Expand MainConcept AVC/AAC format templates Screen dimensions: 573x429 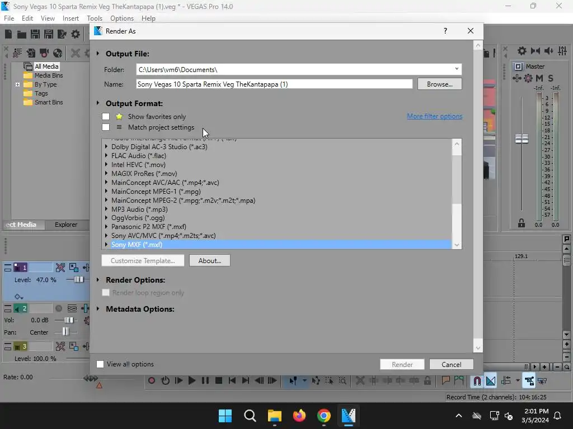pos(106,183)
